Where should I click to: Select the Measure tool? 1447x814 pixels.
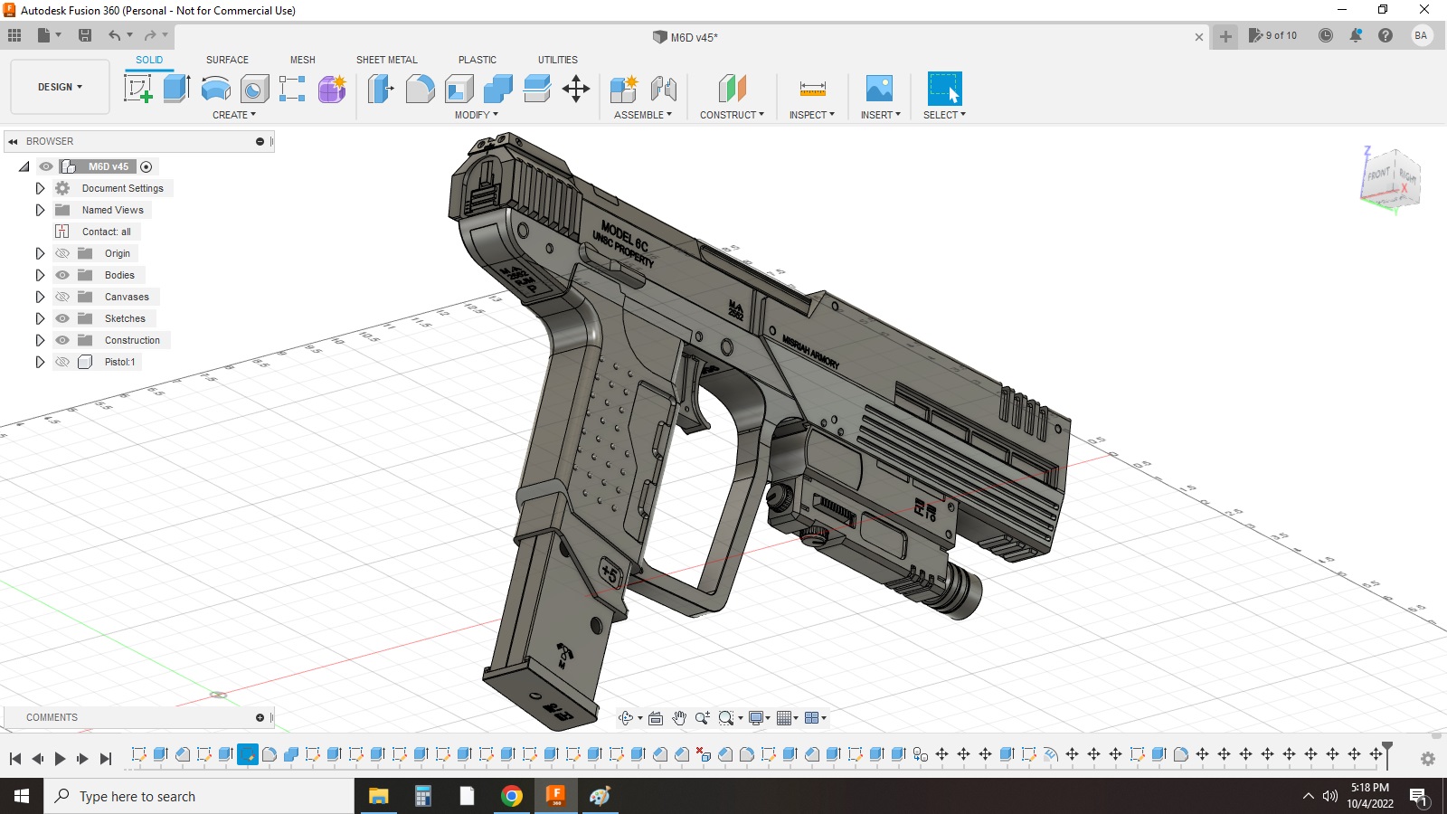(x=812, y=89)
